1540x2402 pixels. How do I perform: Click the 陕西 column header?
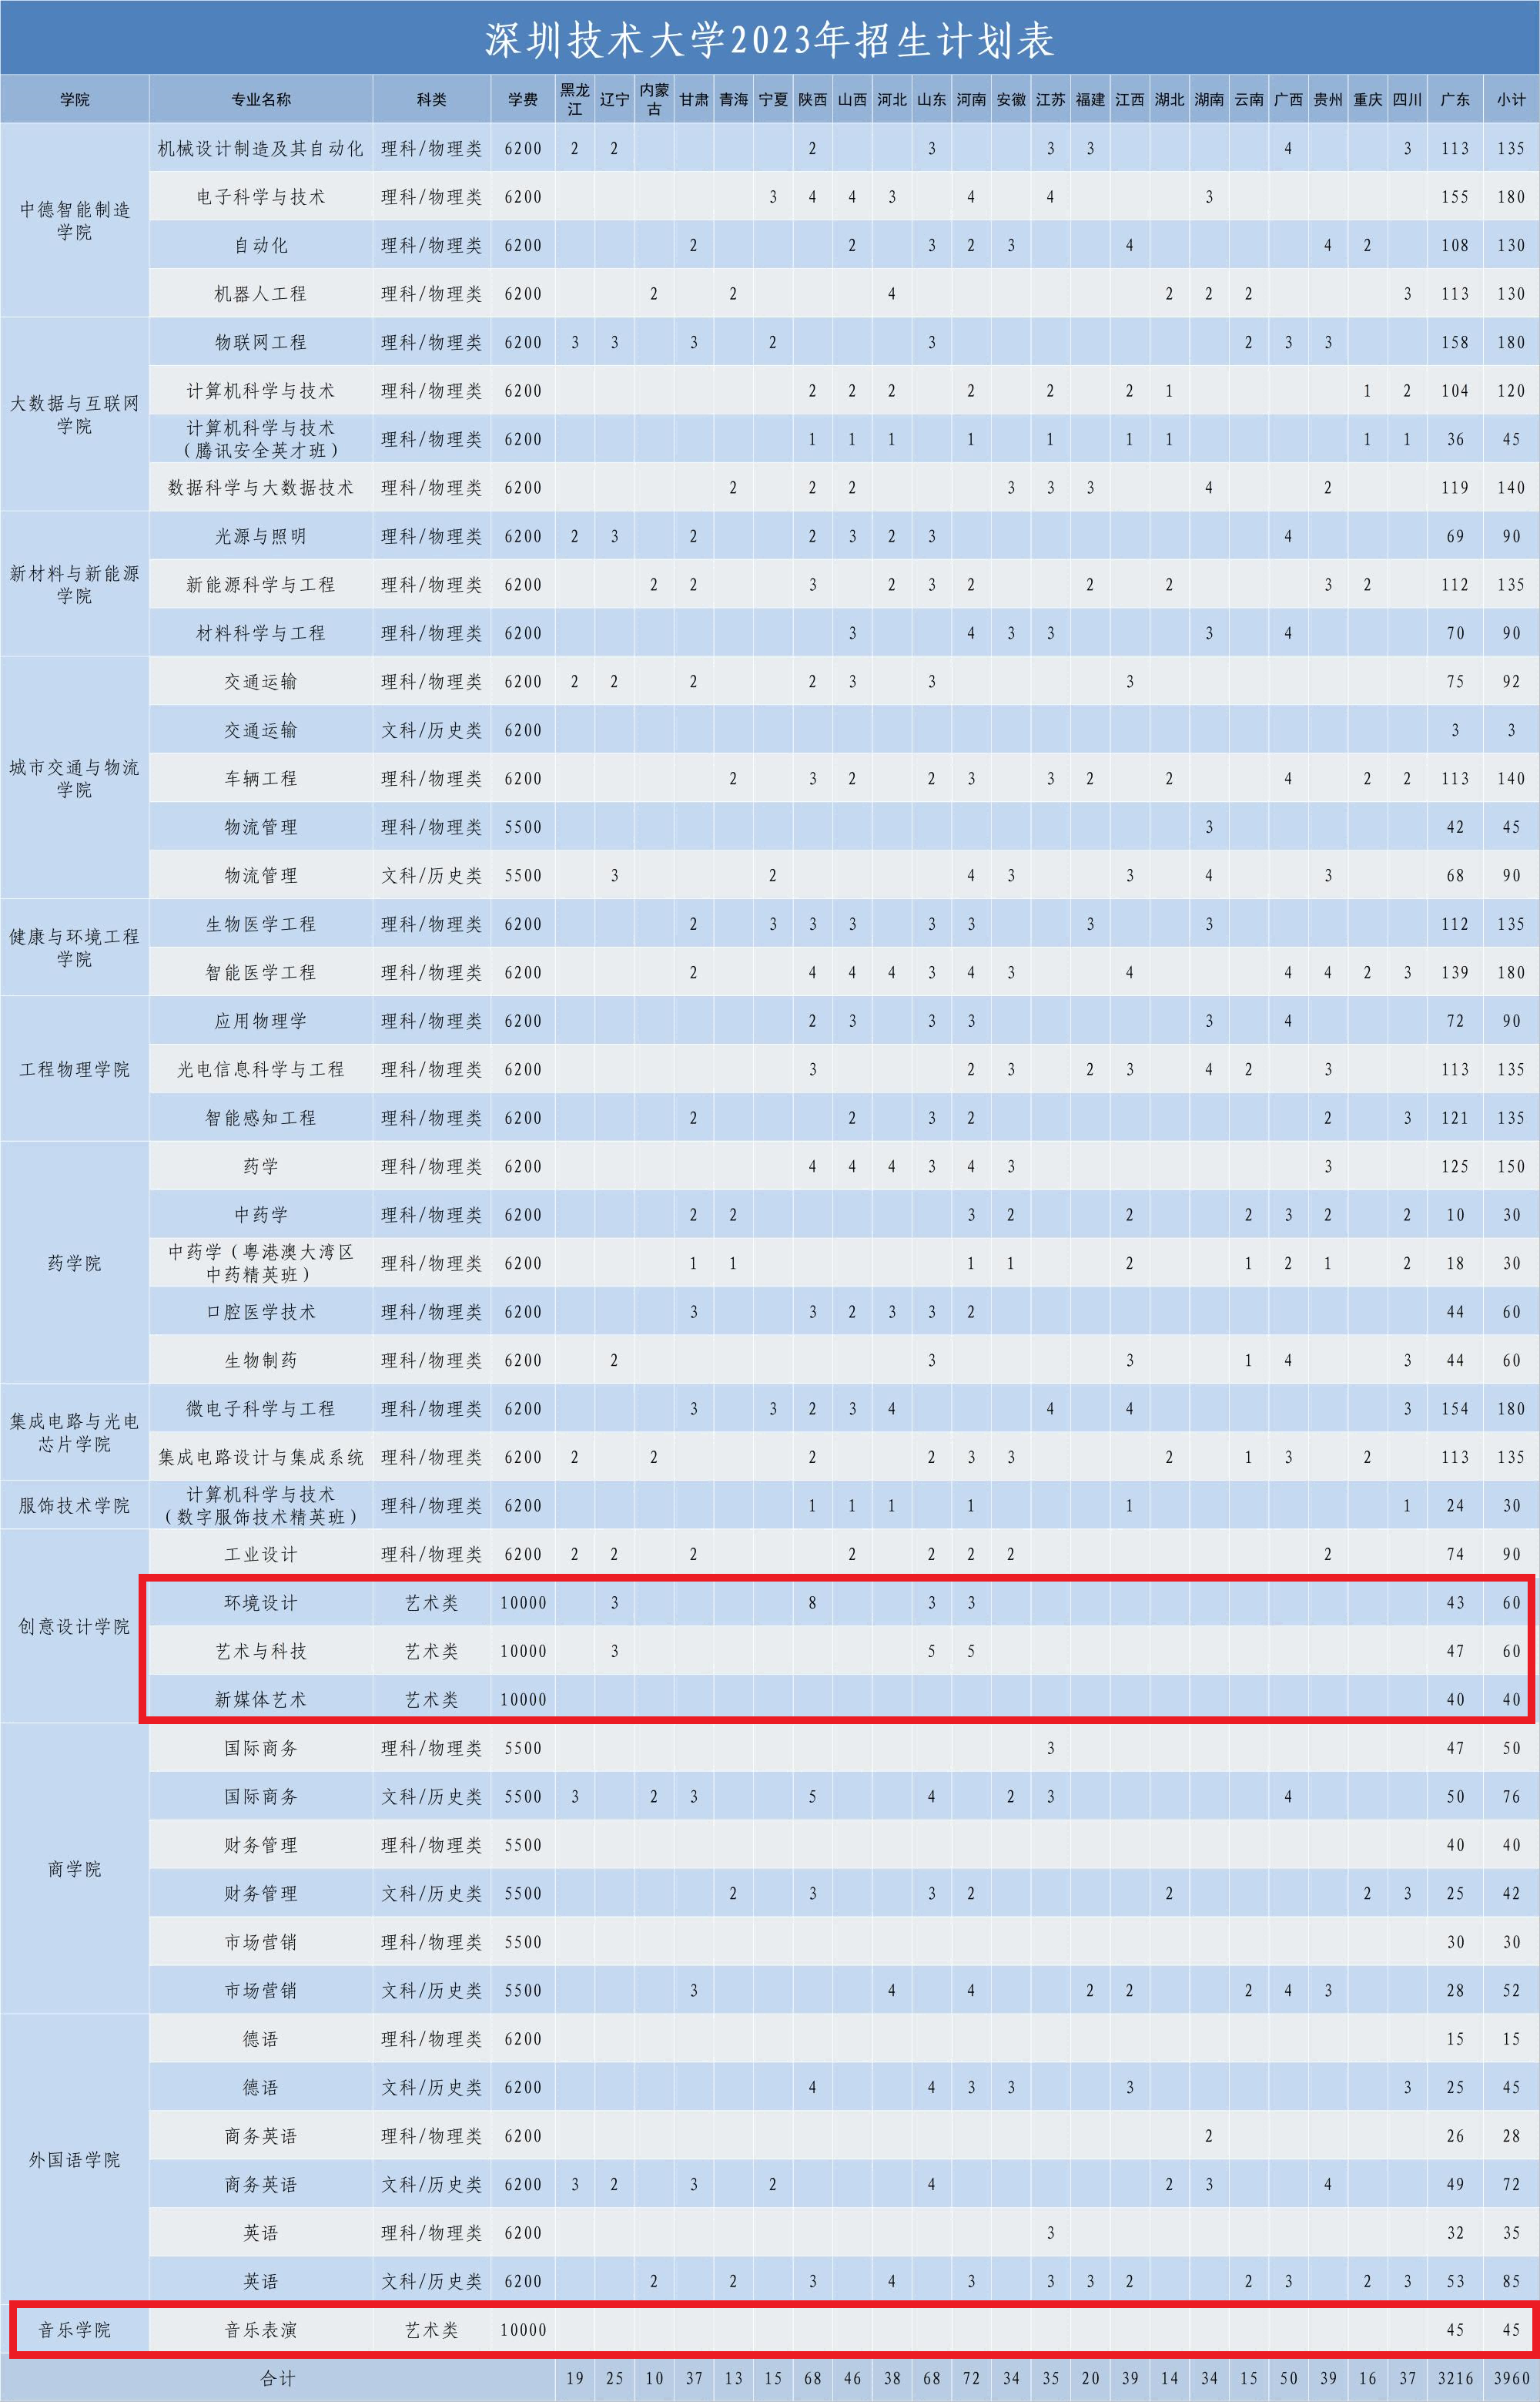pos(813,99)
